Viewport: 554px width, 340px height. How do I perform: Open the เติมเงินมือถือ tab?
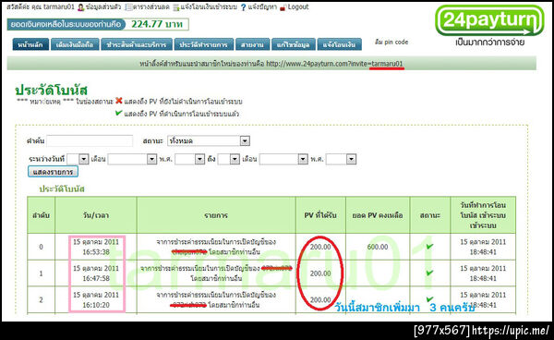(75, 44)
